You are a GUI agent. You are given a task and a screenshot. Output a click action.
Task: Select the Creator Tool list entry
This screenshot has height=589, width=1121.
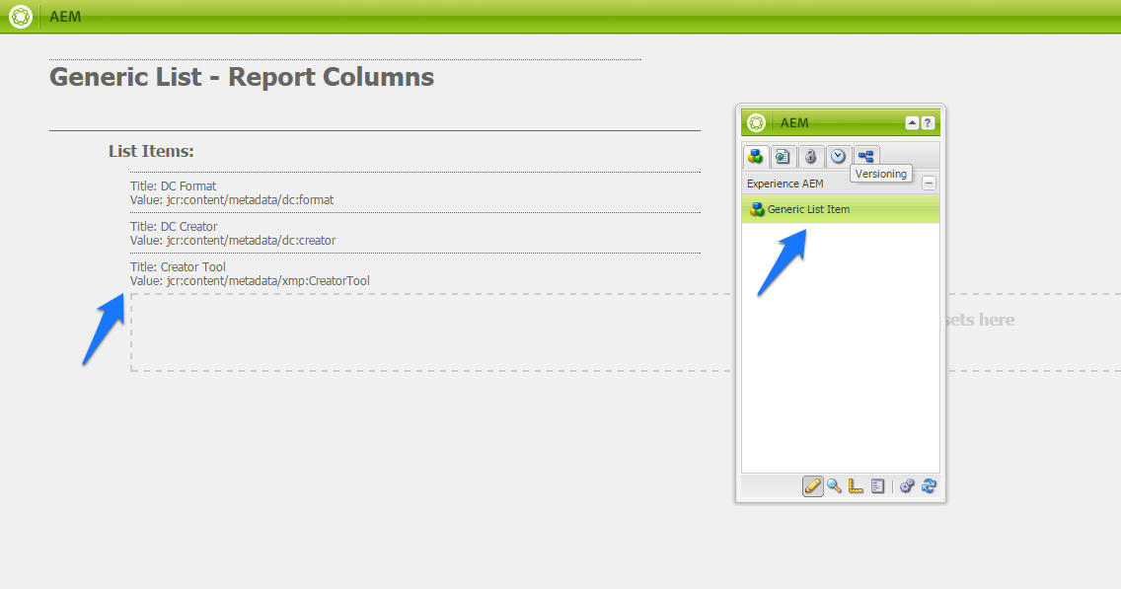click(178, 266)
